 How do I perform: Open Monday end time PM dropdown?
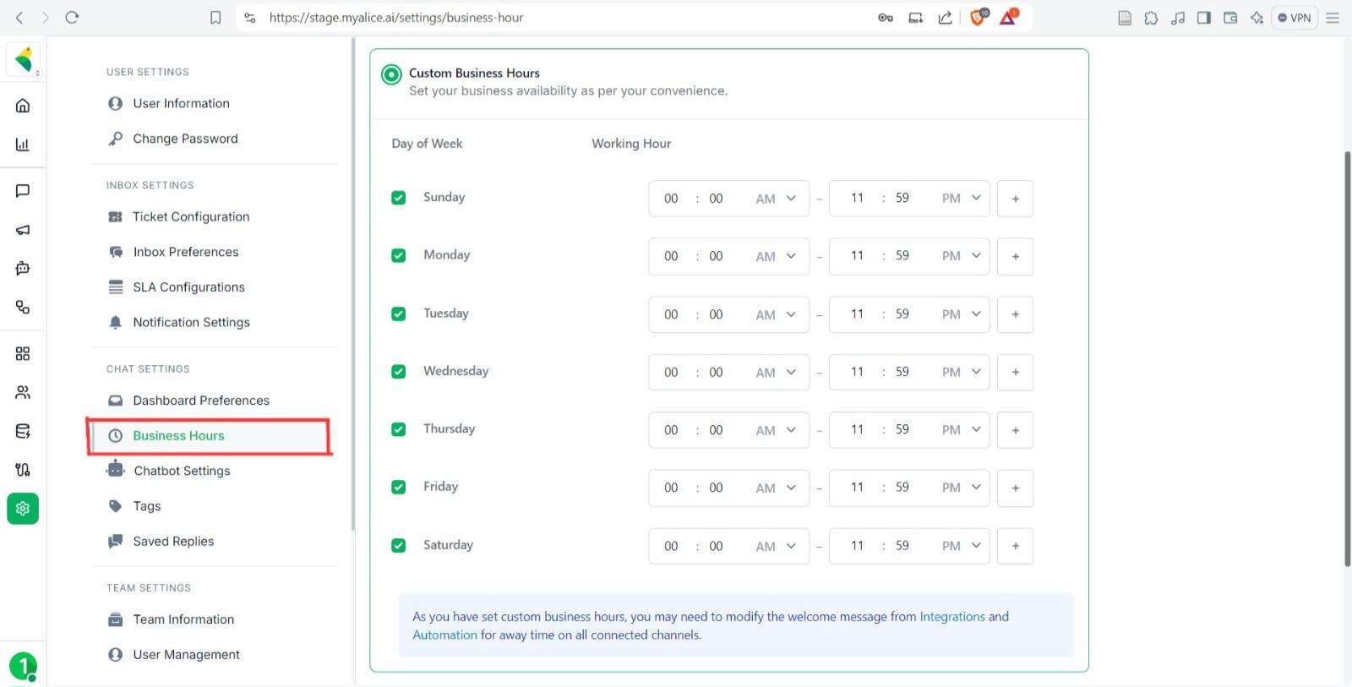point(962,256)
